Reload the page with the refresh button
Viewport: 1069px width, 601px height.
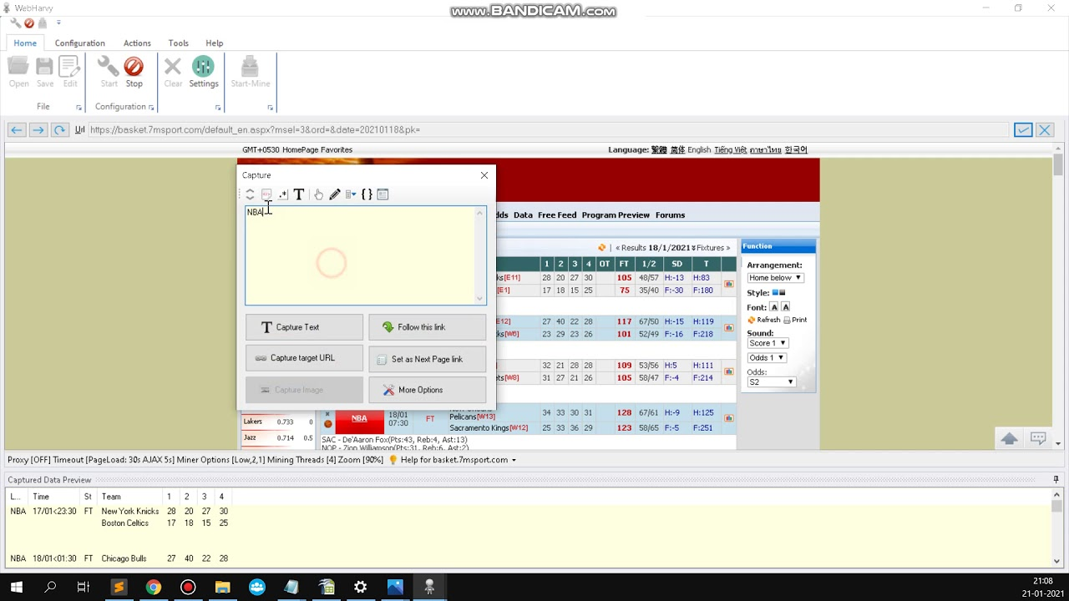59,129
